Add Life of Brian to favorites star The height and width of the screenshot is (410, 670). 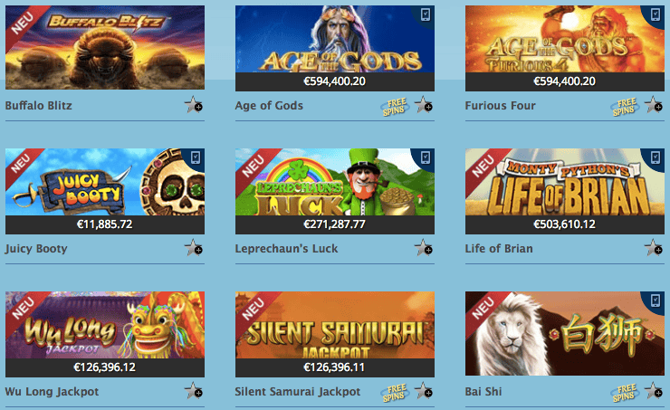(x=654, y=248)
